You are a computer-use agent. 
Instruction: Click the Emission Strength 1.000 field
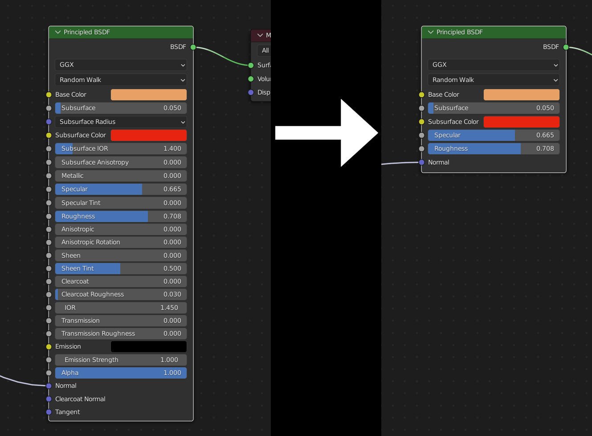[121, 360]
